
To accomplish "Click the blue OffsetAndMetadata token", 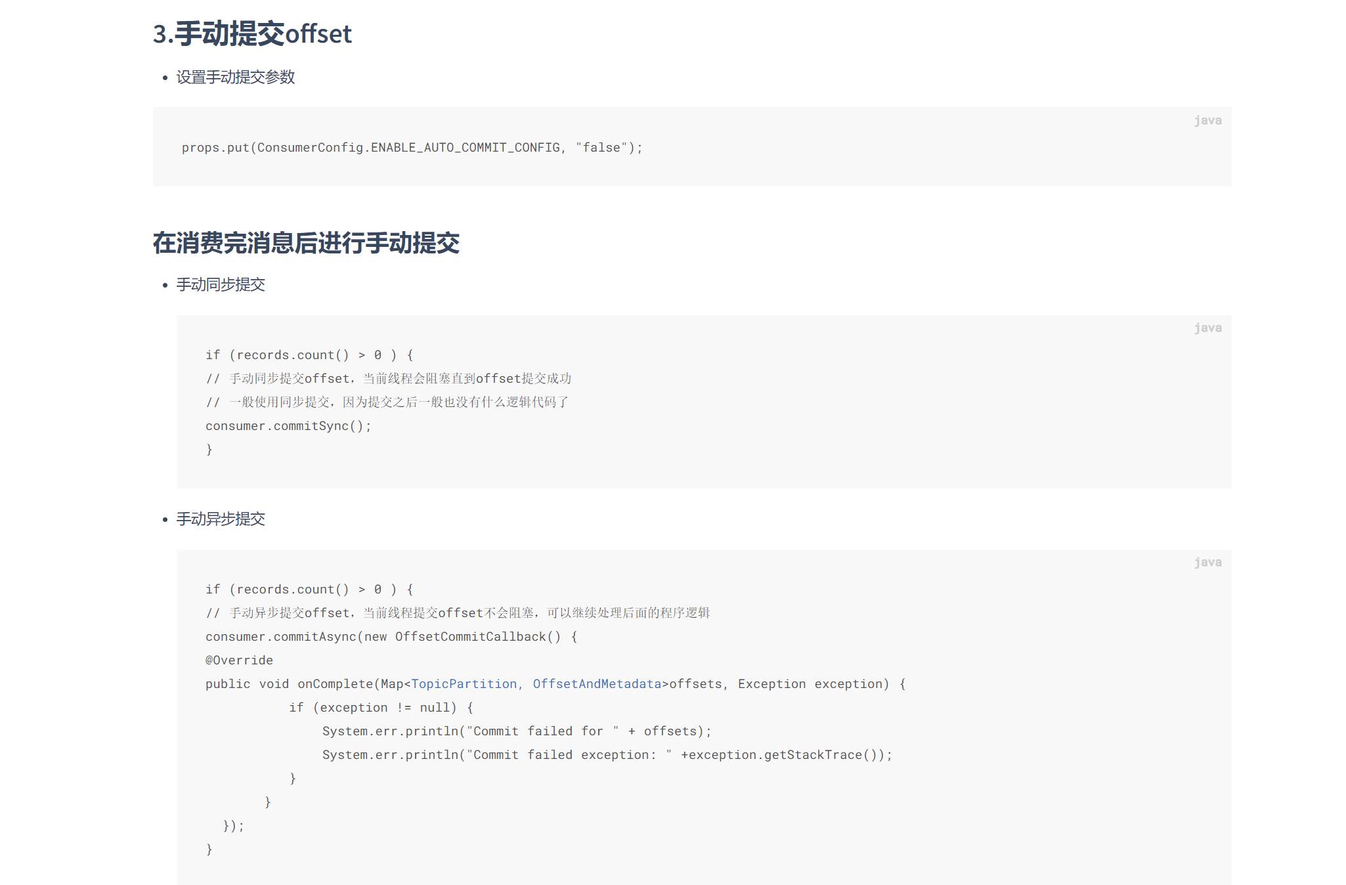I will click(597, 684).
